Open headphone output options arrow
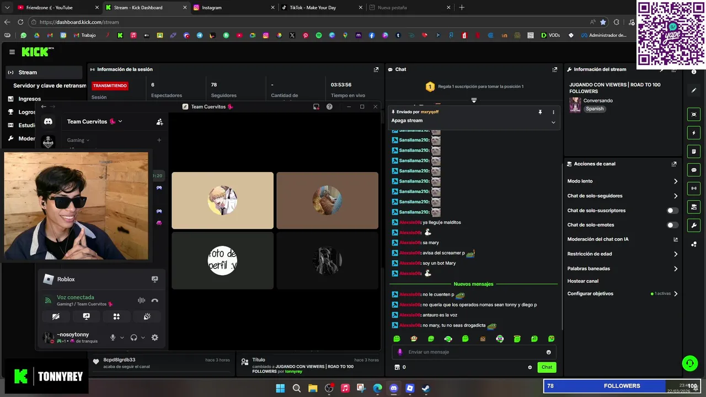 point(143,337)
